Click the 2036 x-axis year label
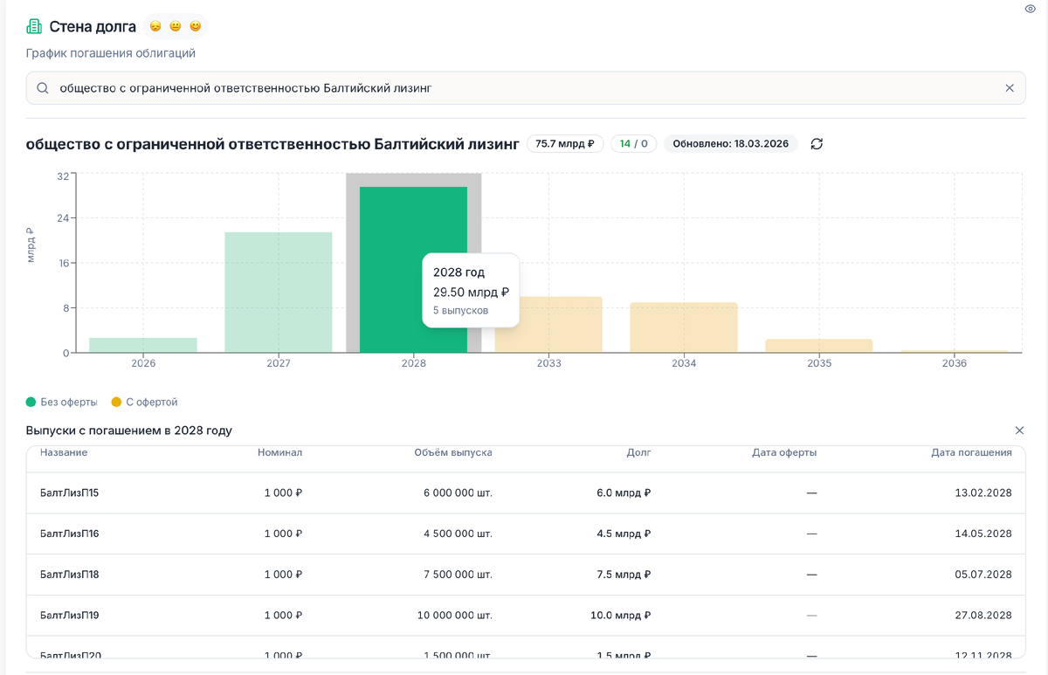 (x=955, y=363)
